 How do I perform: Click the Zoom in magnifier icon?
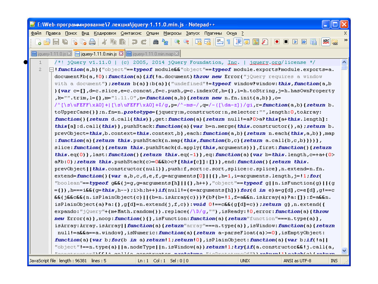coord(177,42)
